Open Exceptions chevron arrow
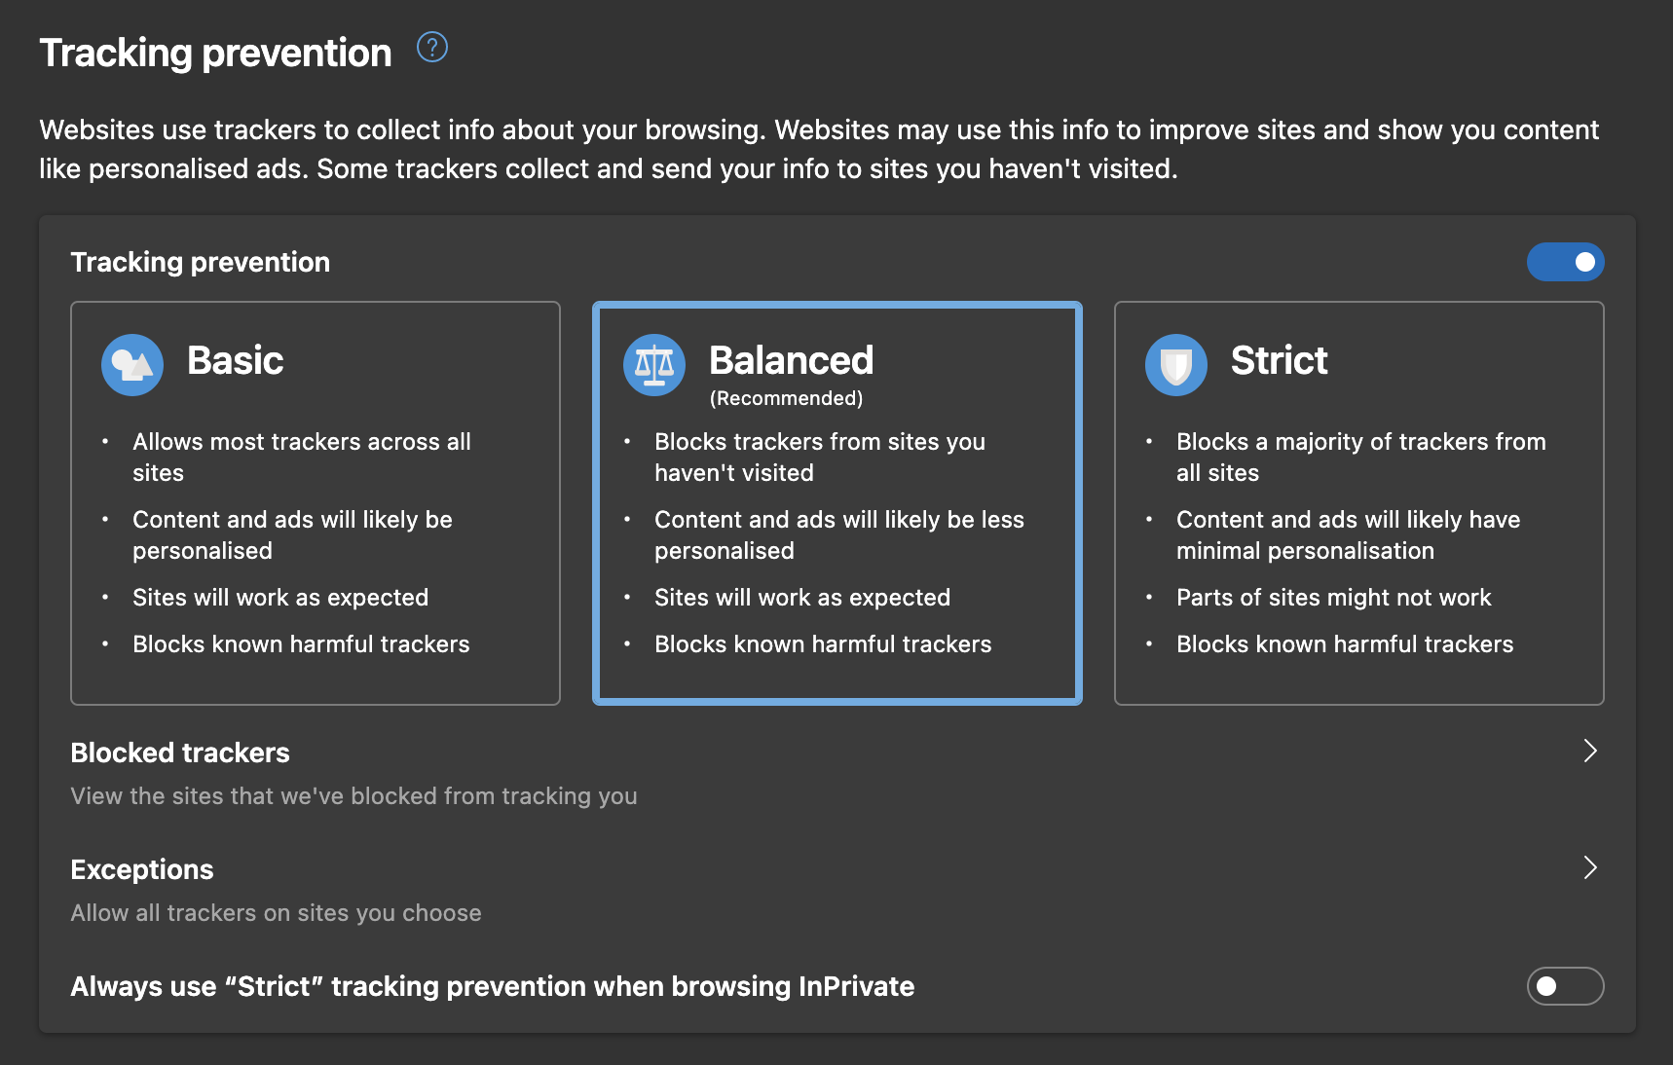The image size is (1673, 1065). tap(1590, 867)
